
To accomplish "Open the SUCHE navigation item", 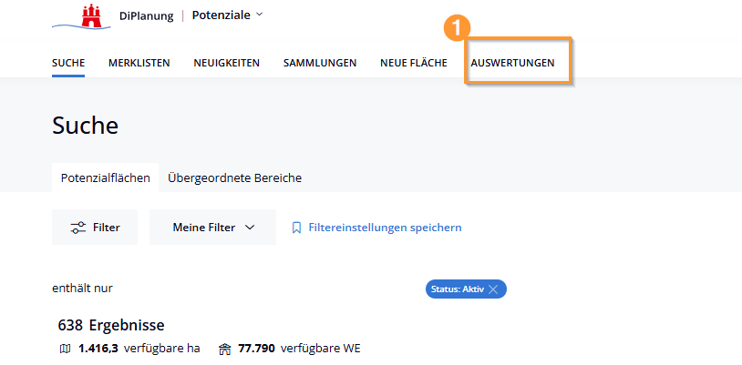I will click(68, 63).
